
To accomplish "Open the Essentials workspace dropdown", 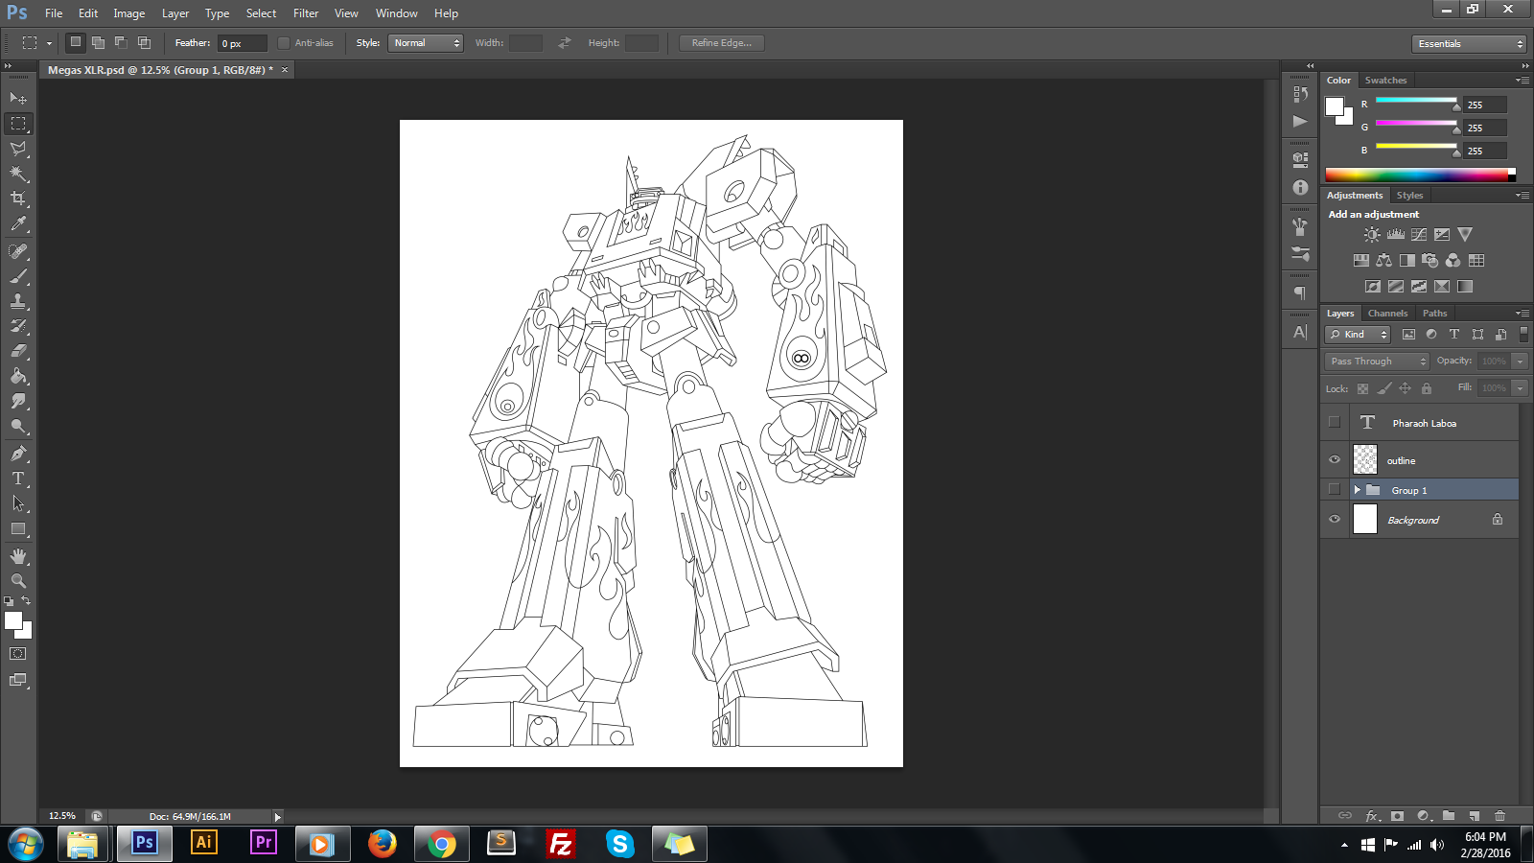I will pos(1469,44).
